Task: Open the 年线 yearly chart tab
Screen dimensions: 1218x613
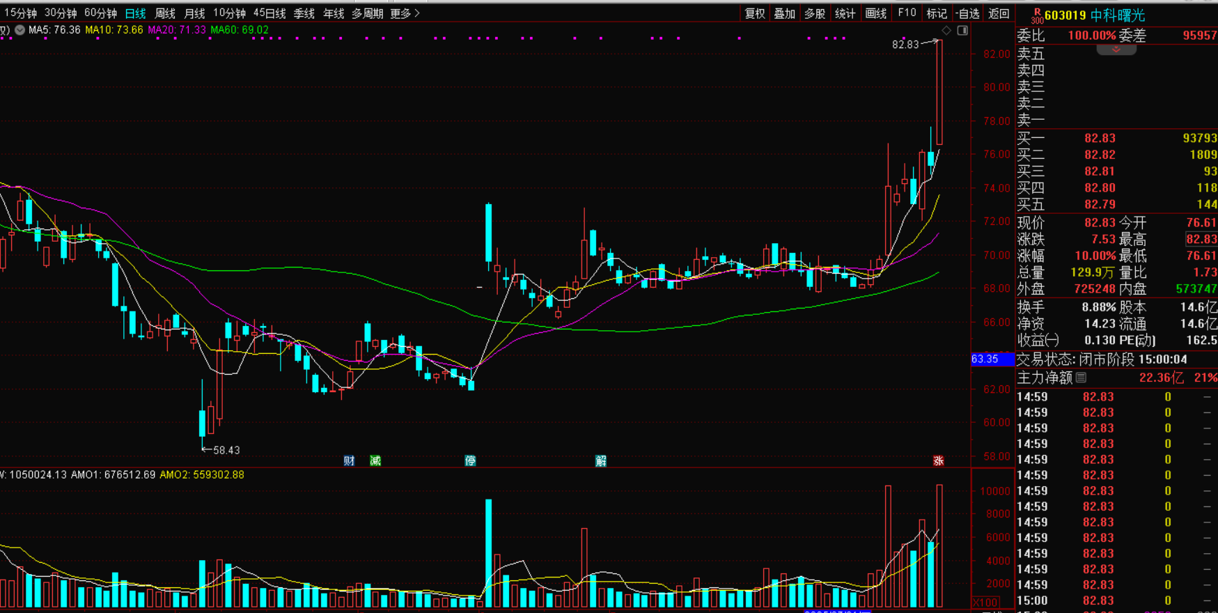Action: click(334, 13)
